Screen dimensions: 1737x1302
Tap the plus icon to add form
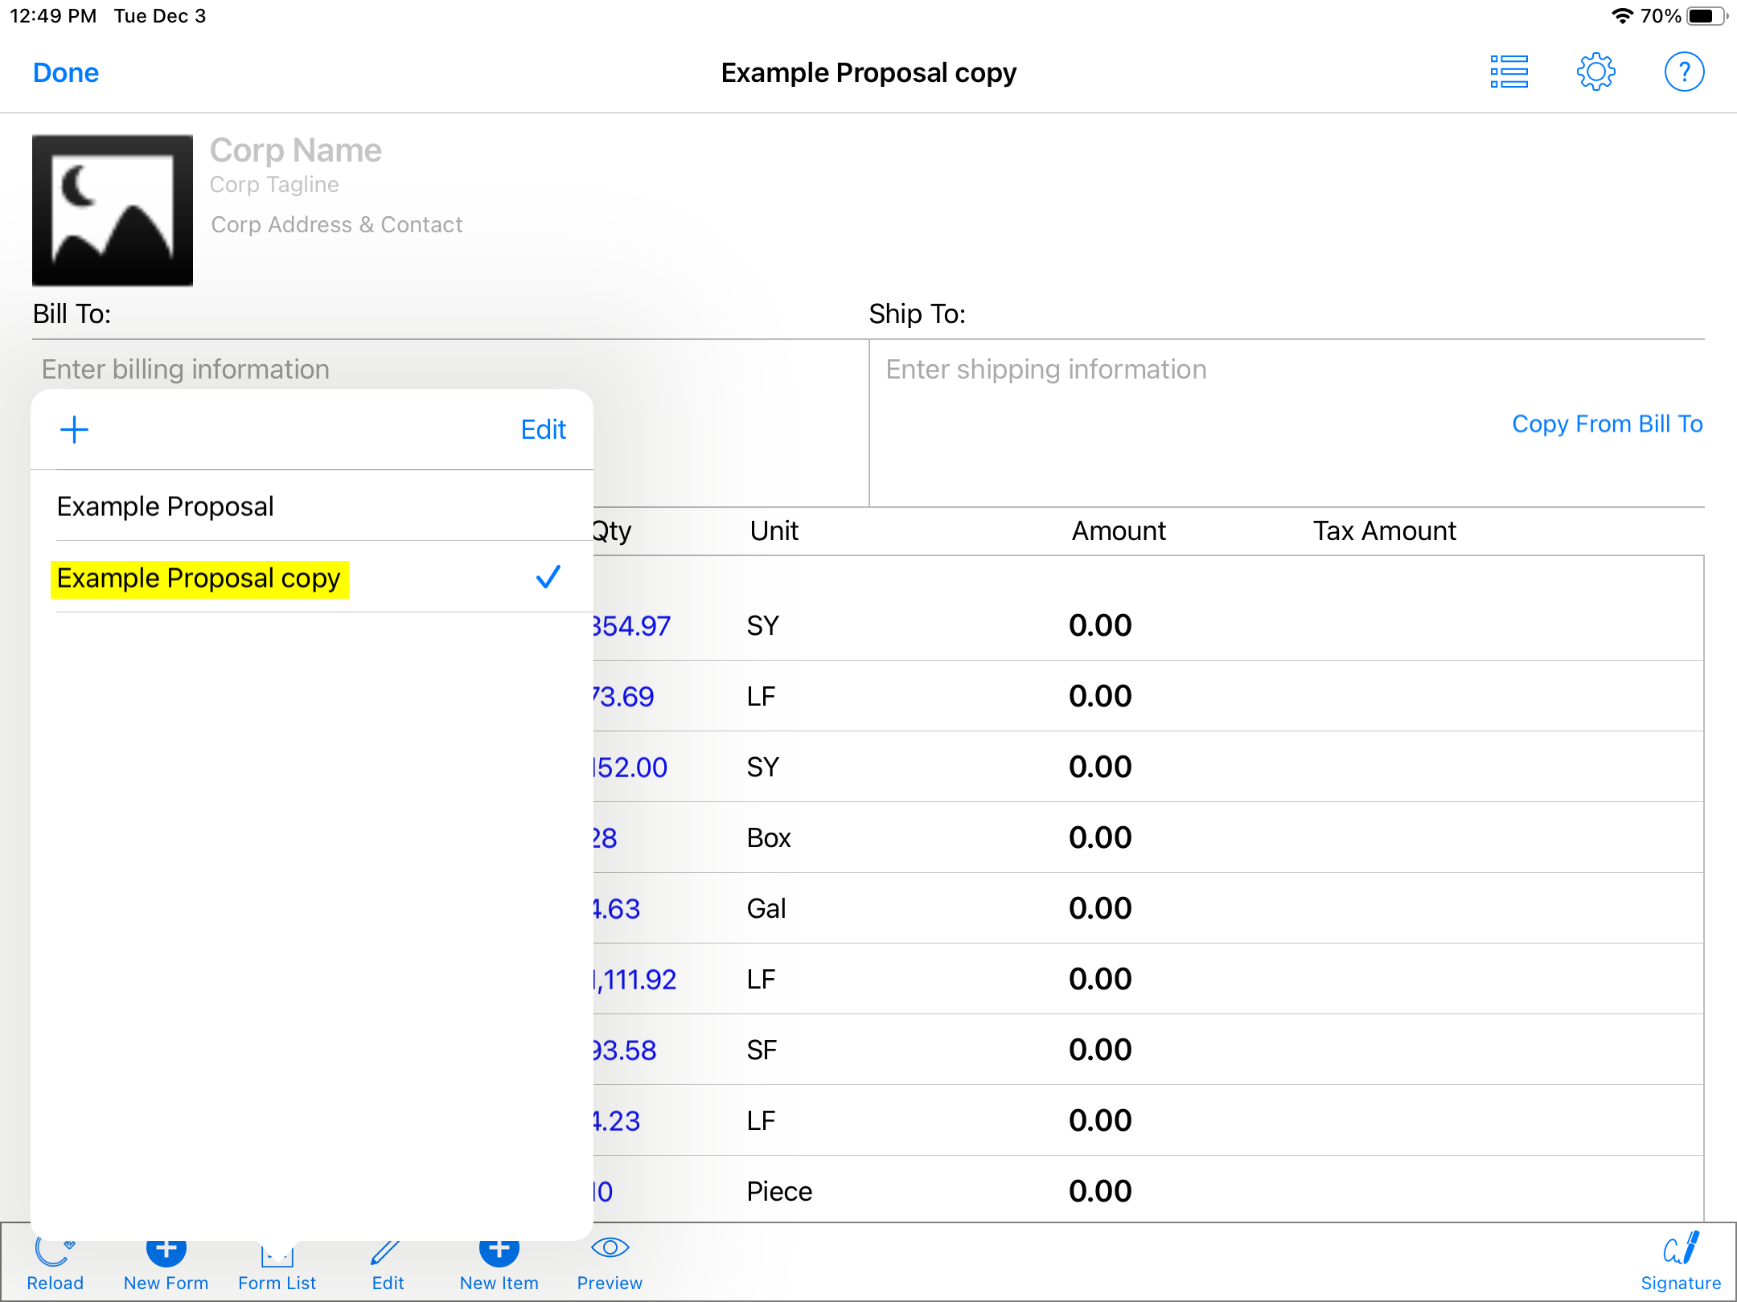(x=74, y=429)
